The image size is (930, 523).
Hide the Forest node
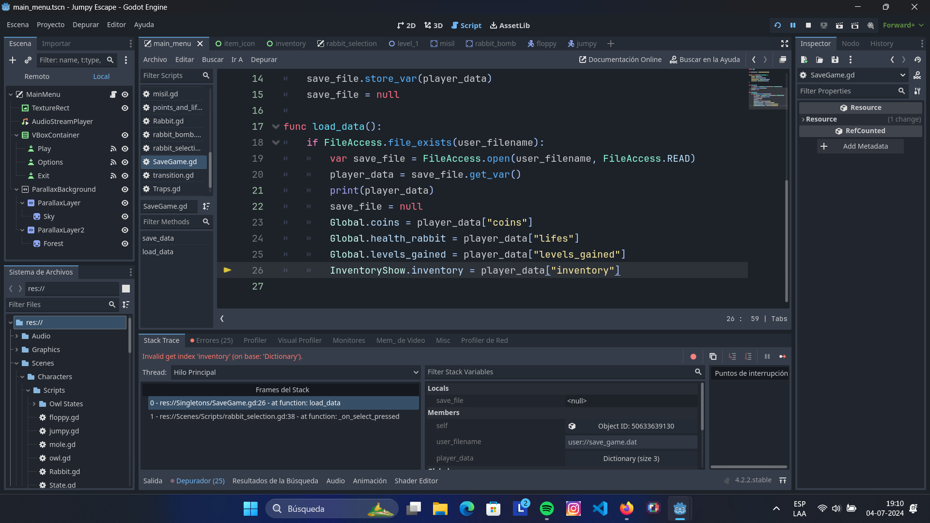(x=125, y=244)
